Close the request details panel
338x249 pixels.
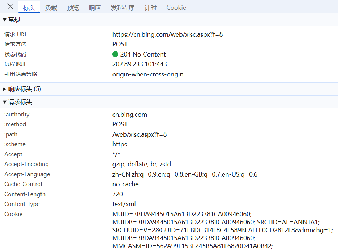click(10, 7)
